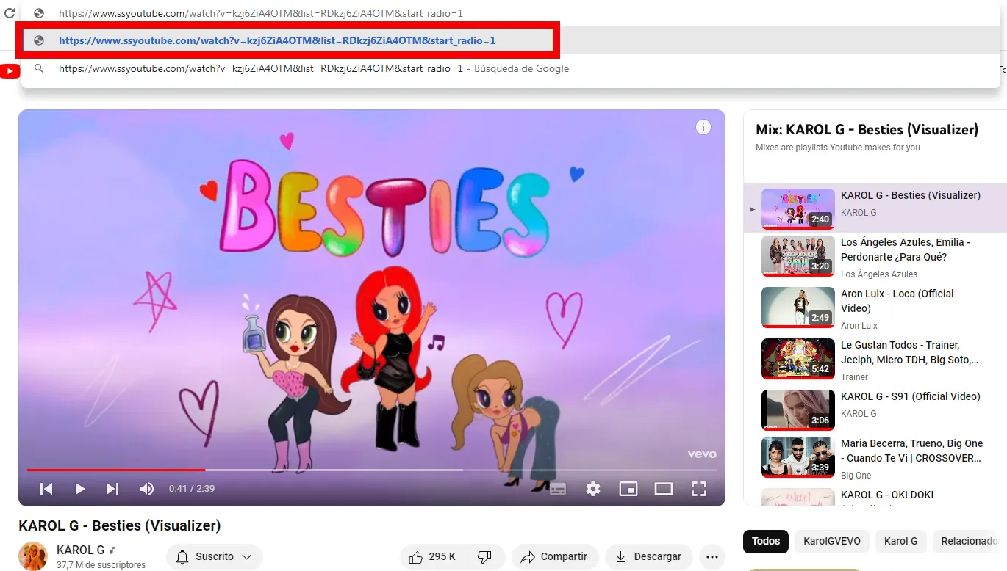The height and width of the screenshot is (571, 1007).
Task: Enter fullscreen mode
Action: [699, 489]
